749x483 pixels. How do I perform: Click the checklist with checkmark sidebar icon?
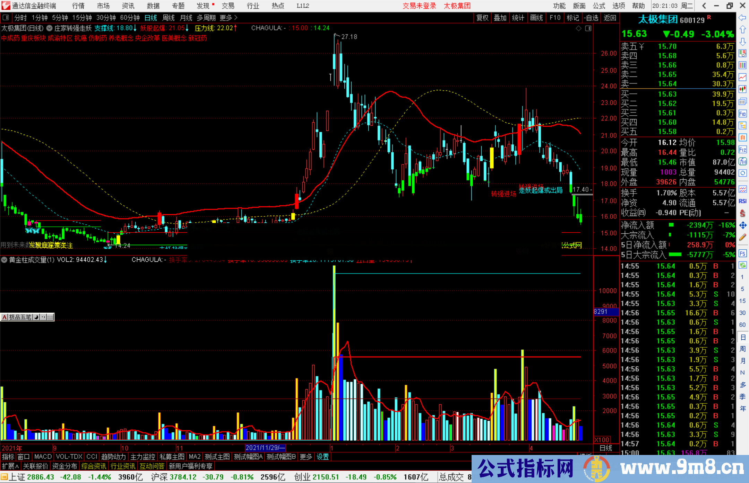click(x=742, y=53)
